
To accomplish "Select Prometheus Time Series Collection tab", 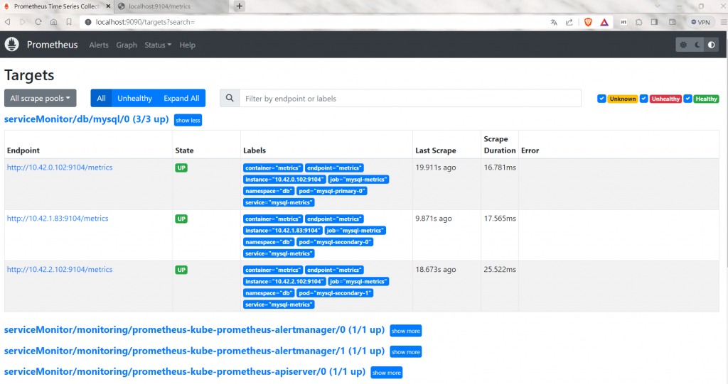I will pos(57,6).
